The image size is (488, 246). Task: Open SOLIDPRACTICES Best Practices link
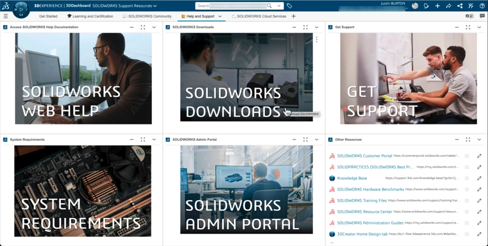pyautogui.click(x=375, y=167)
